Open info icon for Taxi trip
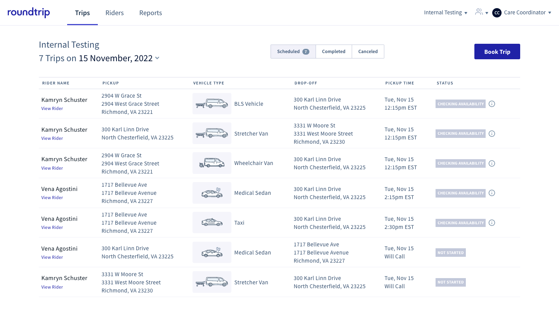The height and width of the screenshot is (318, 559). pos(492,223)
